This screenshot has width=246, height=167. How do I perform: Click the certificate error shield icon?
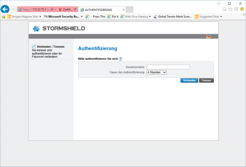[60, 10]
